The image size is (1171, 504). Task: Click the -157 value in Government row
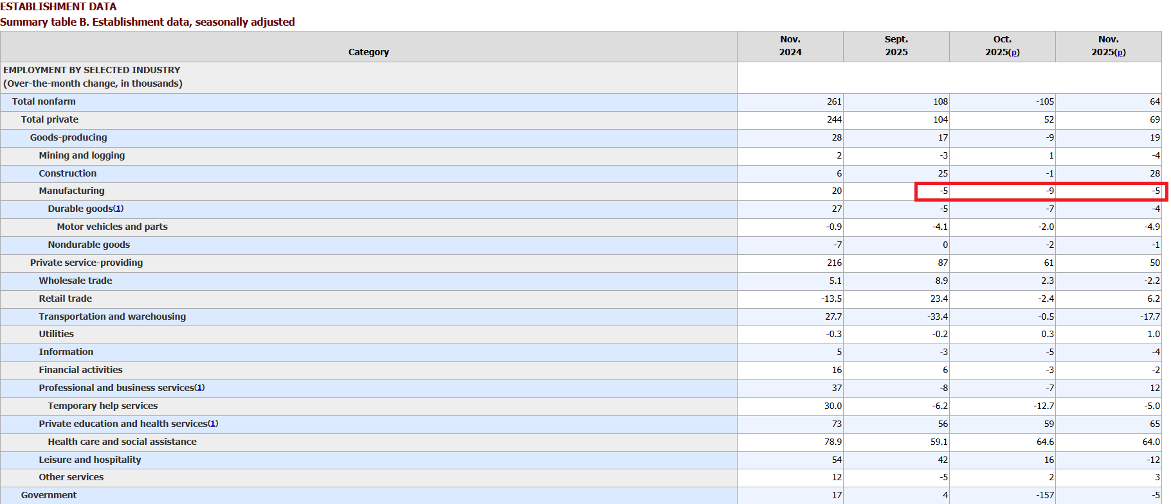1045,495
